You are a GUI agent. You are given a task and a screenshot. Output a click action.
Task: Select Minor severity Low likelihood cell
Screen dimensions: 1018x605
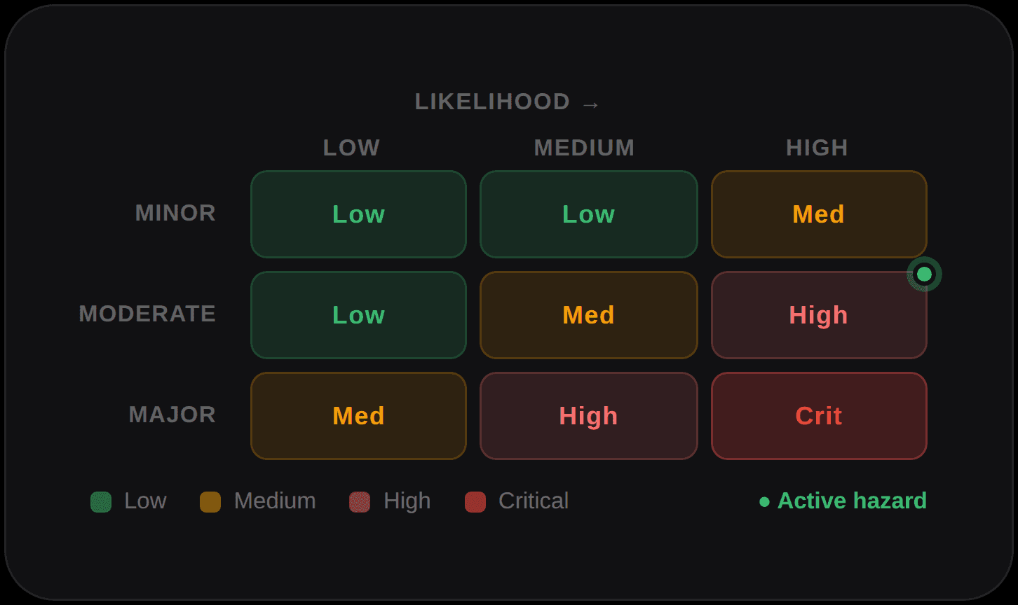click(358, 214)
